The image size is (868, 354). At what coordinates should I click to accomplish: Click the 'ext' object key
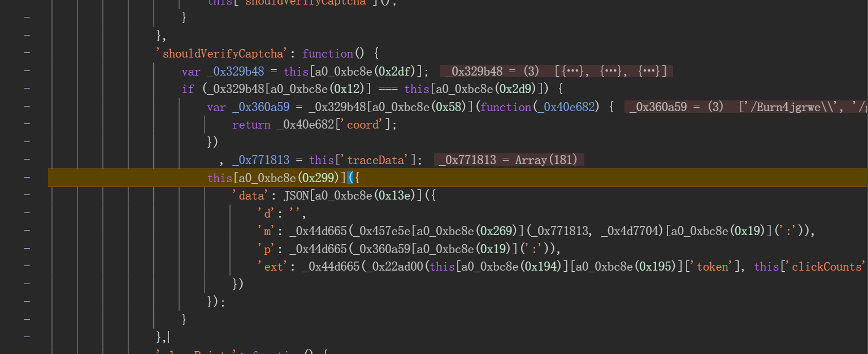273,267
